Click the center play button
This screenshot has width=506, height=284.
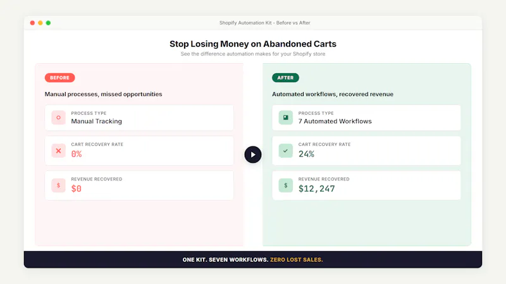(252, 155)
